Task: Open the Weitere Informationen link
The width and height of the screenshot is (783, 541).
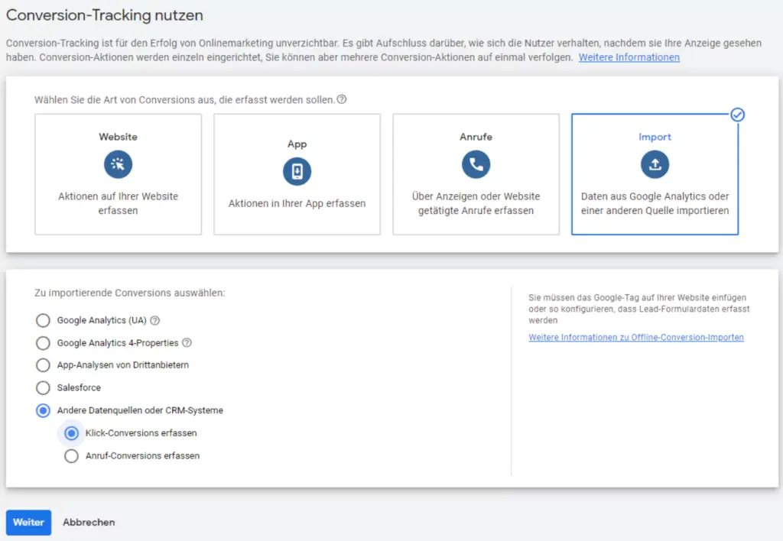Action: [x=629, y=57]
